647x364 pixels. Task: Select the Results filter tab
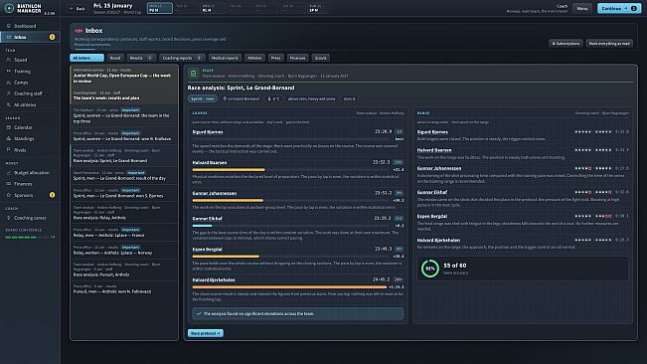coord(141,58)
